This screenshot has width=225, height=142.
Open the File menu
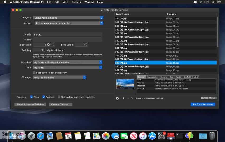[49, 2]
